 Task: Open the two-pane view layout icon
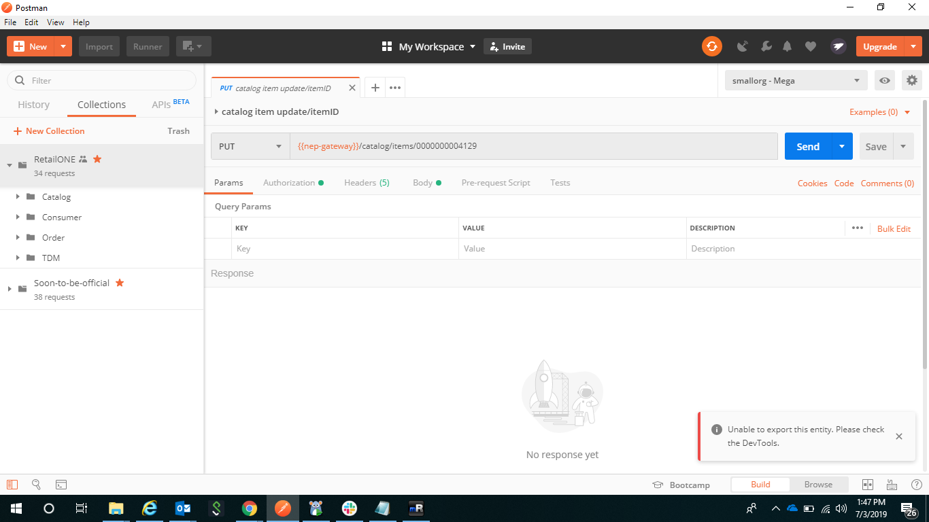pos(868,485)
